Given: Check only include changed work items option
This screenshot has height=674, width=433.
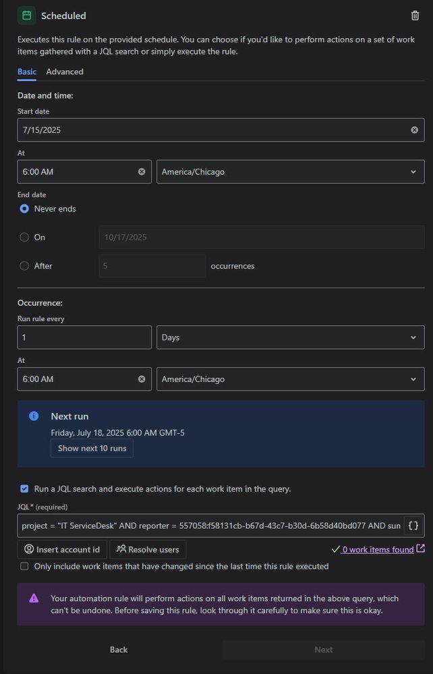Looking at the screenshot, I should [24, 567].
